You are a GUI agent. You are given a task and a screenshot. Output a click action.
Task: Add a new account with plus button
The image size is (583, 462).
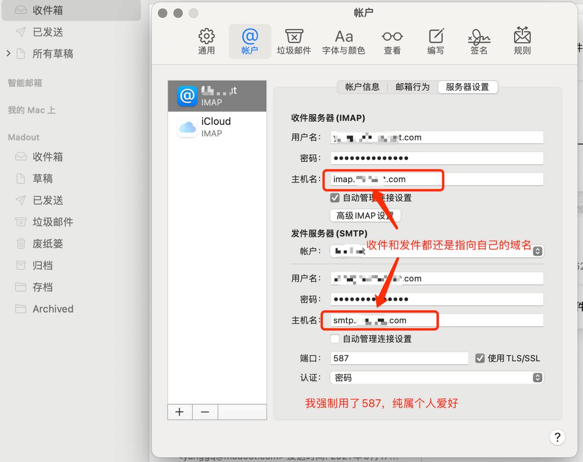point(180,411)
